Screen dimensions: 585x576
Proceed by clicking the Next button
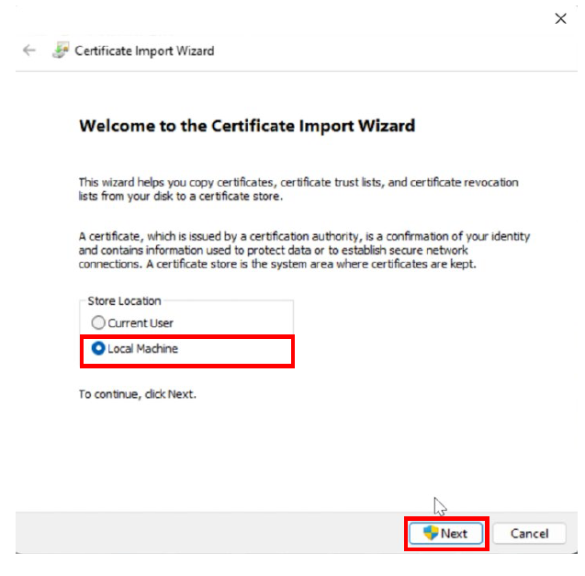[x=446, y=533]
